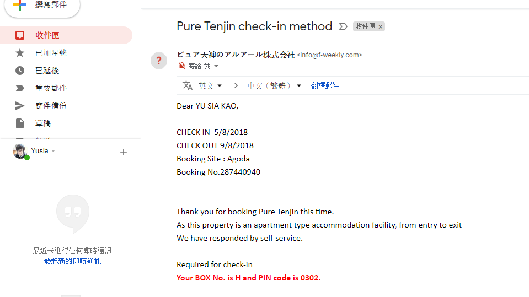Viewport: 529px width, 297px height.
Task: Open the 英文 source language dropdown
Action: (210, 85)
